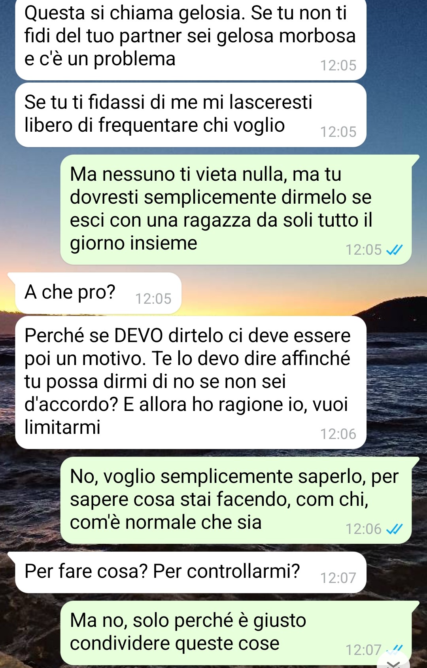Tap the scroll-to-bottom chevron button
The image size is (427, 668).
click(394, 661)
